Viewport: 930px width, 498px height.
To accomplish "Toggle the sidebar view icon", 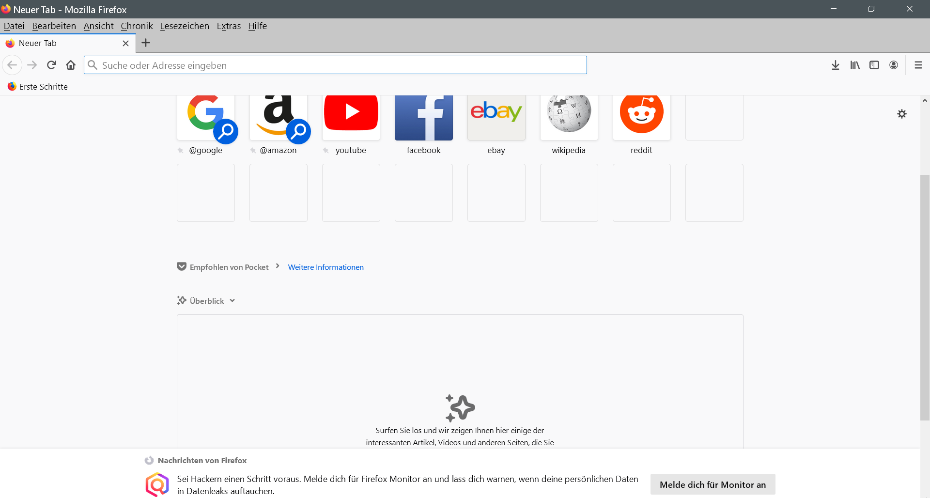I will coord(874,65).
